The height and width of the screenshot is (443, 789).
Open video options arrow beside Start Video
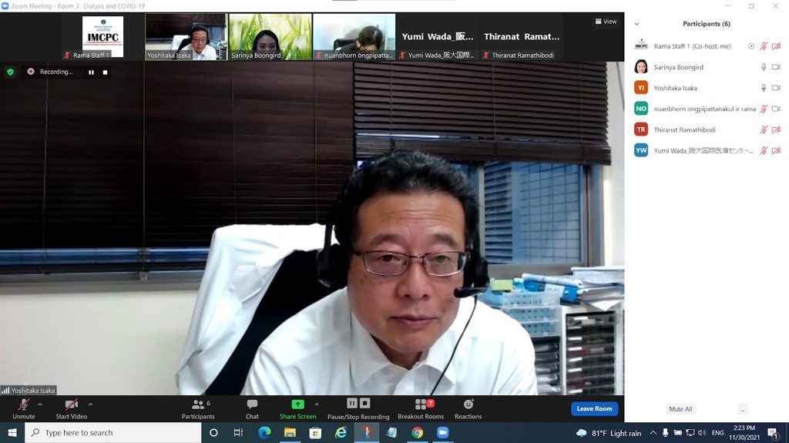coord(91,404)
